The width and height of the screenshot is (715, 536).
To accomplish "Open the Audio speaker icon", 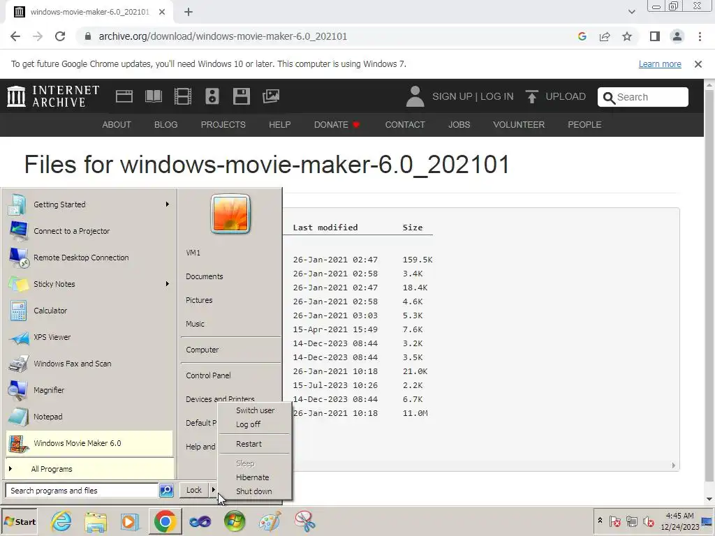I will 212,96.
